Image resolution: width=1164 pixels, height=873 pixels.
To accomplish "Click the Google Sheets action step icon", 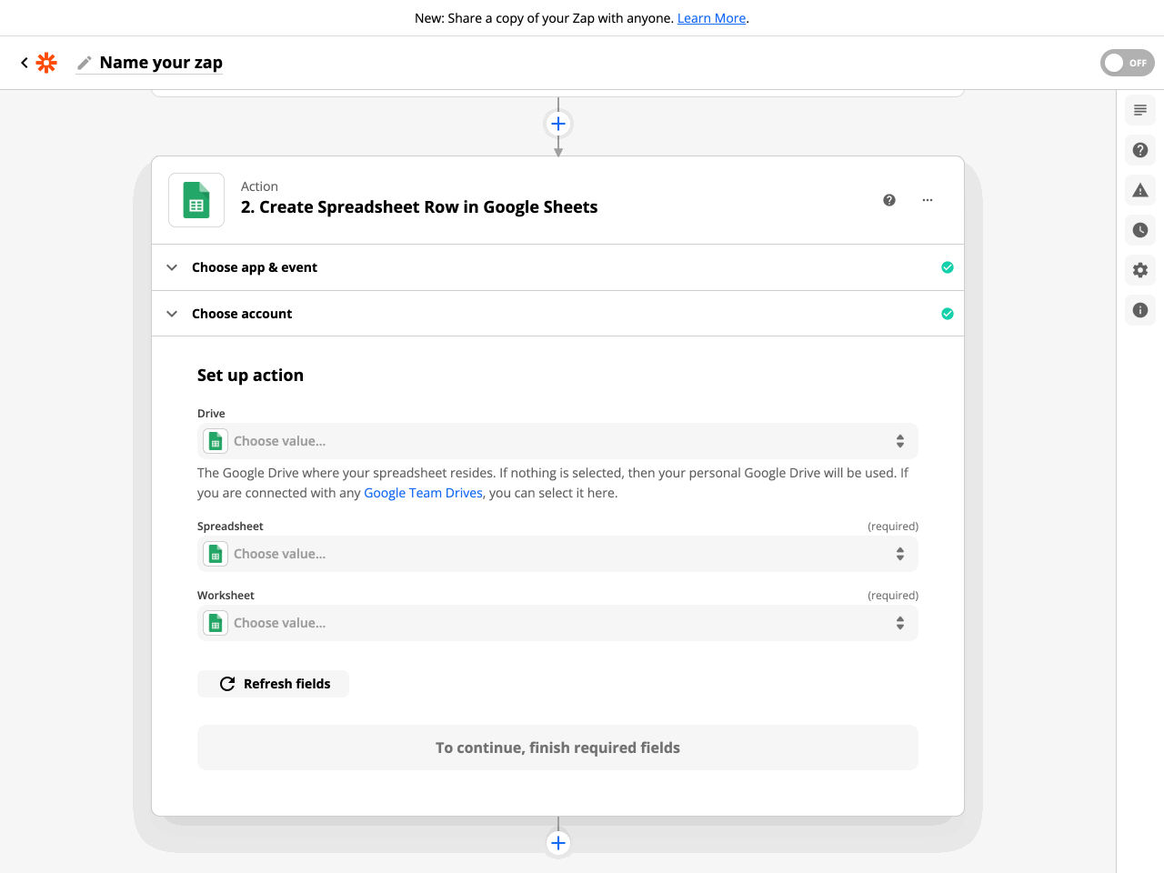I will tap(196, 200).
